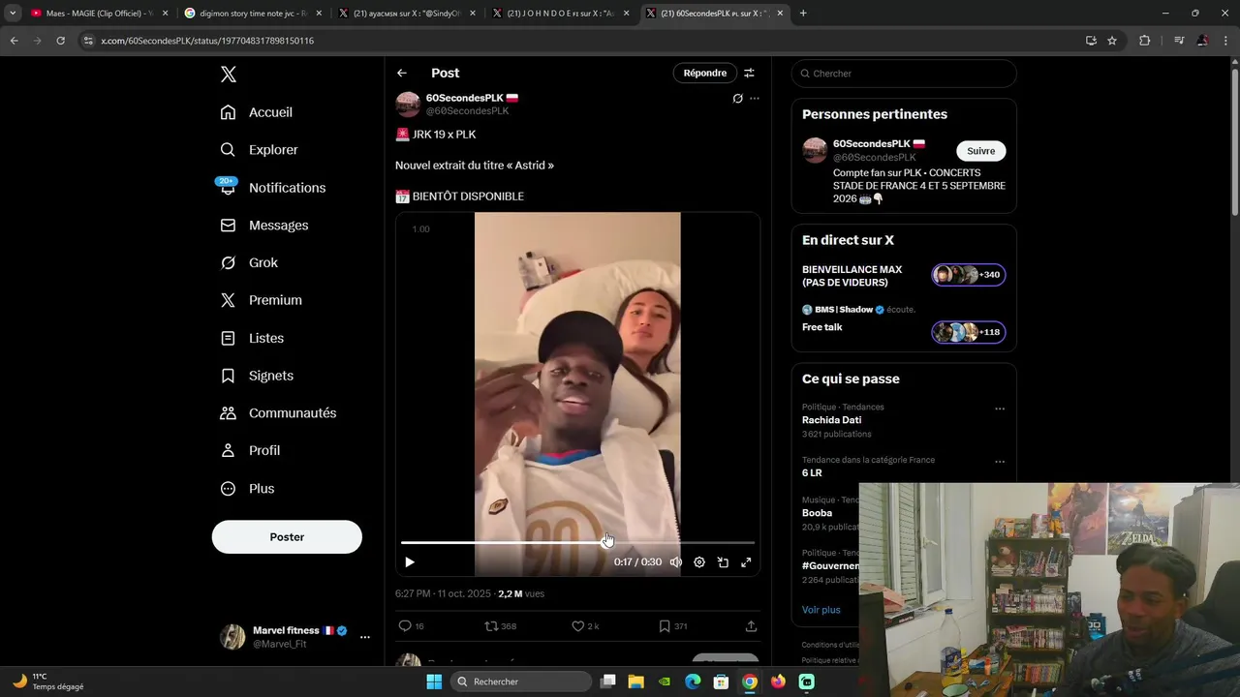Click Windows taskbar Rechercher search box
This screenshot has width=1240, height=697.
pos(521,682)
